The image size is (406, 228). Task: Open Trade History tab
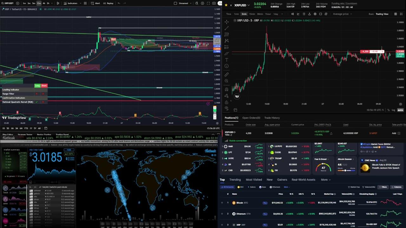click(272, 118)
